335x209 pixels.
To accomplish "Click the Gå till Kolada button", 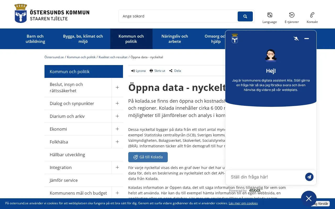I will click(x=148, y=157).
